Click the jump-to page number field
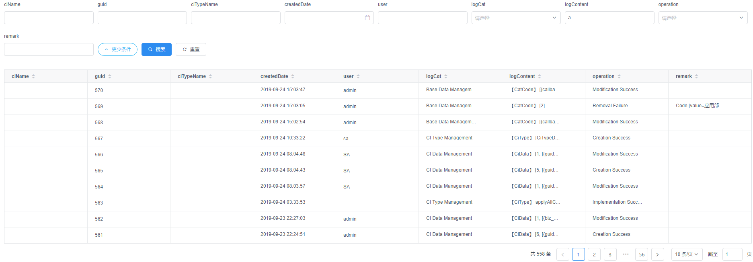 pos(732,254)
